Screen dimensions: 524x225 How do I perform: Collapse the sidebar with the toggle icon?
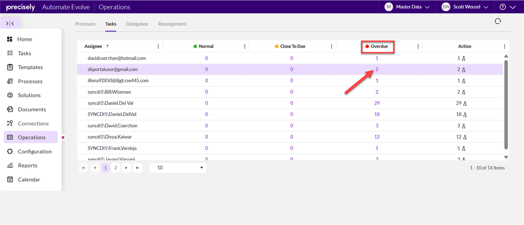(x=10, y=24)
